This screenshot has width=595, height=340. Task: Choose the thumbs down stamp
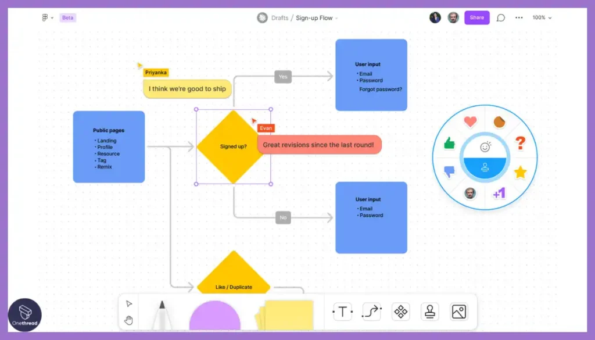(x=449, y=172)
